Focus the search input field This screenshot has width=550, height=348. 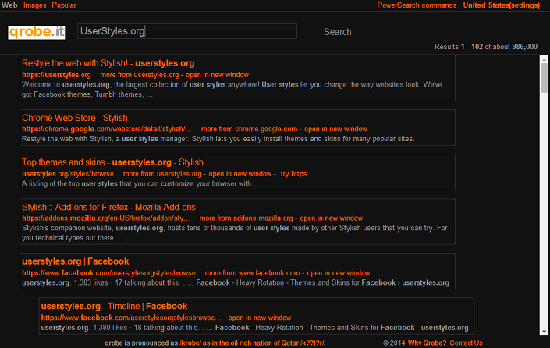[x=187, y=31]
